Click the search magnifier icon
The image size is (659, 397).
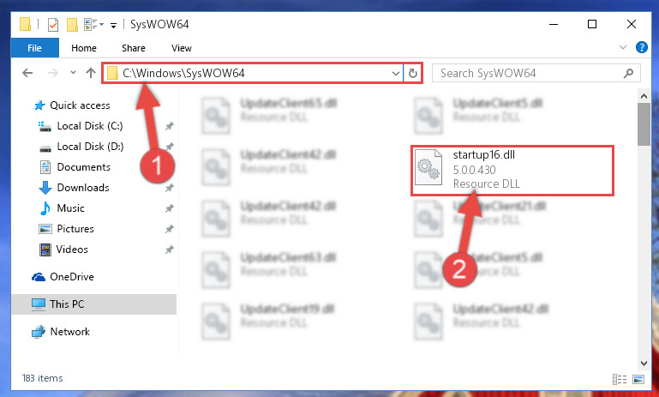pyautogui.click(x=628, y=74)
